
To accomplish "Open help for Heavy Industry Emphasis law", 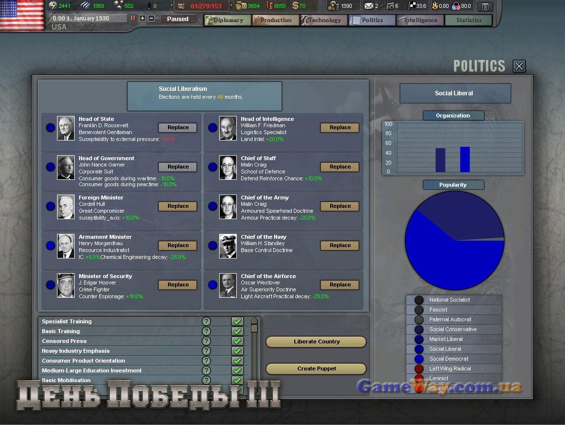I will [x=206, y=351].
